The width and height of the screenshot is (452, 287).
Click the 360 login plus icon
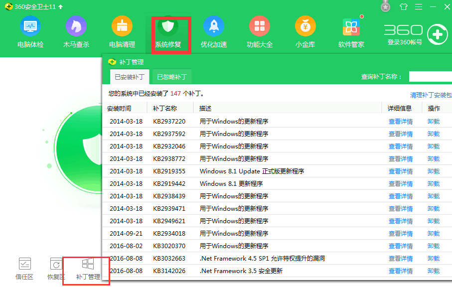click(x=437, y=34)
